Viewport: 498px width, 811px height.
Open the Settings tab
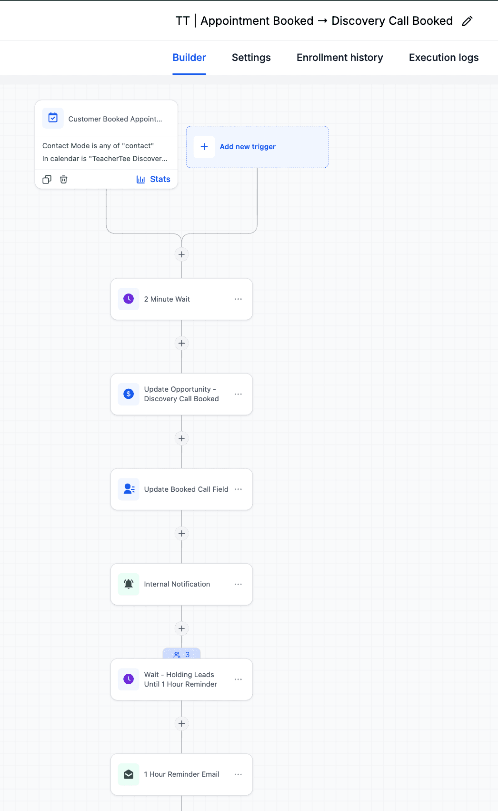pyautogui.click(x=251, y=58)
